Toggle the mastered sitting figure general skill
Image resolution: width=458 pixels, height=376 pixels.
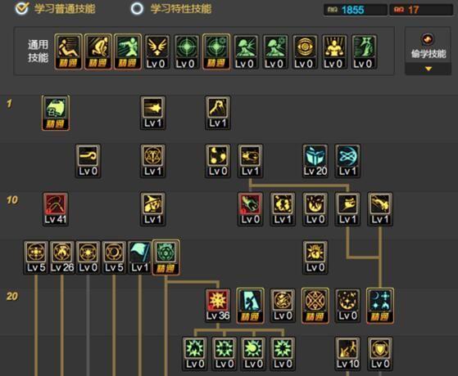(x=68, y=51)
